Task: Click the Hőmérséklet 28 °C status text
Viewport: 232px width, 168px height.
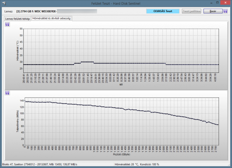Action: (137, 164)
